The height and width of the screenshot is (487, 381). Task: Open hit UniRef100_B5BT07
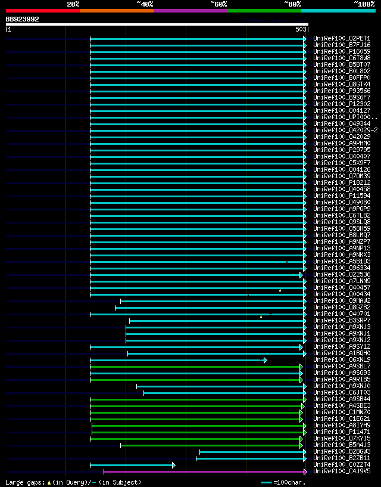pos(342,64)
